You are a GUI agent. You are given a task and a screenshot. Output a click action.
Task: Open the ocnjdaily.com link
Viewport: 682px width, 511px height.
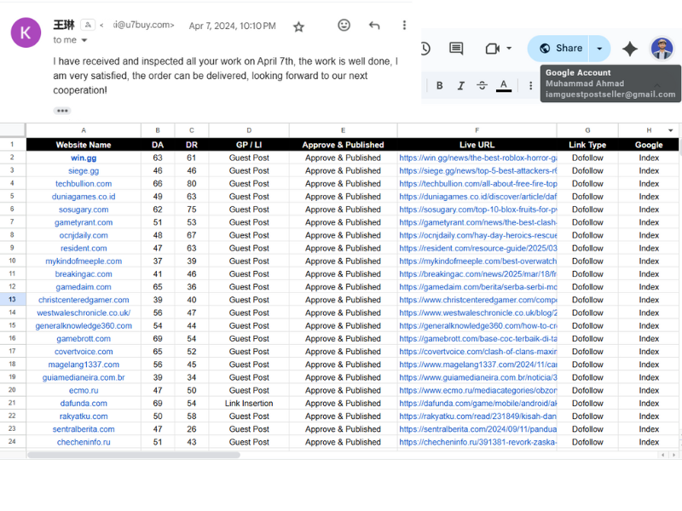coord(84,236)
